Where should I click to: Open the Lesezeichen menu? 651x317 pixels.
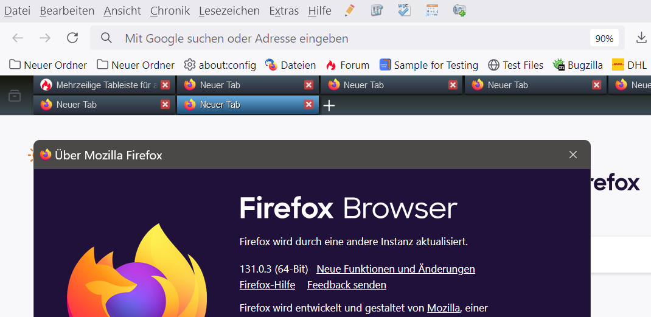(229, 11)
